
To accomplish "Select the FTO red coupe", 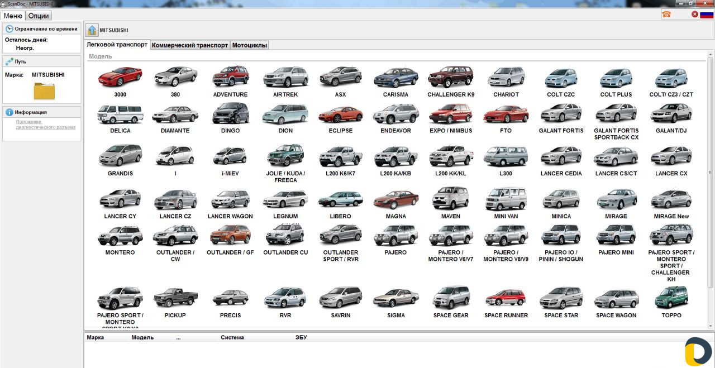I will point(506,114).
